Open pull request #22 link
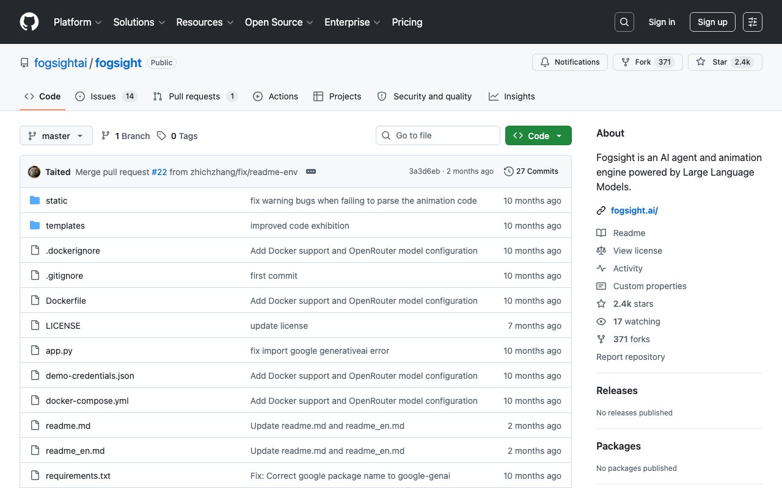 pyautogui.click(x=159, y=172)
